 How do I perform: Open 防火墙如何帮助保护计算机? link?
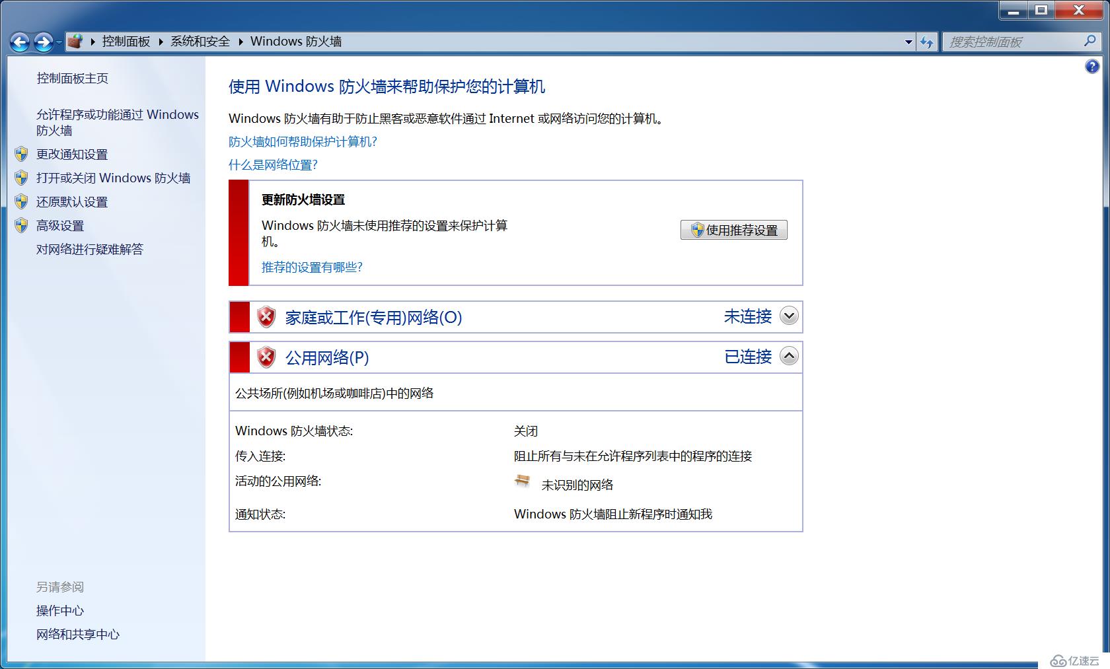303,141
